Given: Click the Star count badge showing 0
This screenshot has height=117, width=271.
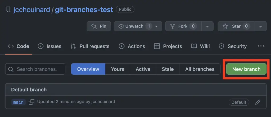Looking at the screenshot, I should point(246,26).
